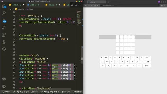This screenshot has width=167, height=94.
Task: Open the Run and Debug view
Action: [x=4, y=28]
